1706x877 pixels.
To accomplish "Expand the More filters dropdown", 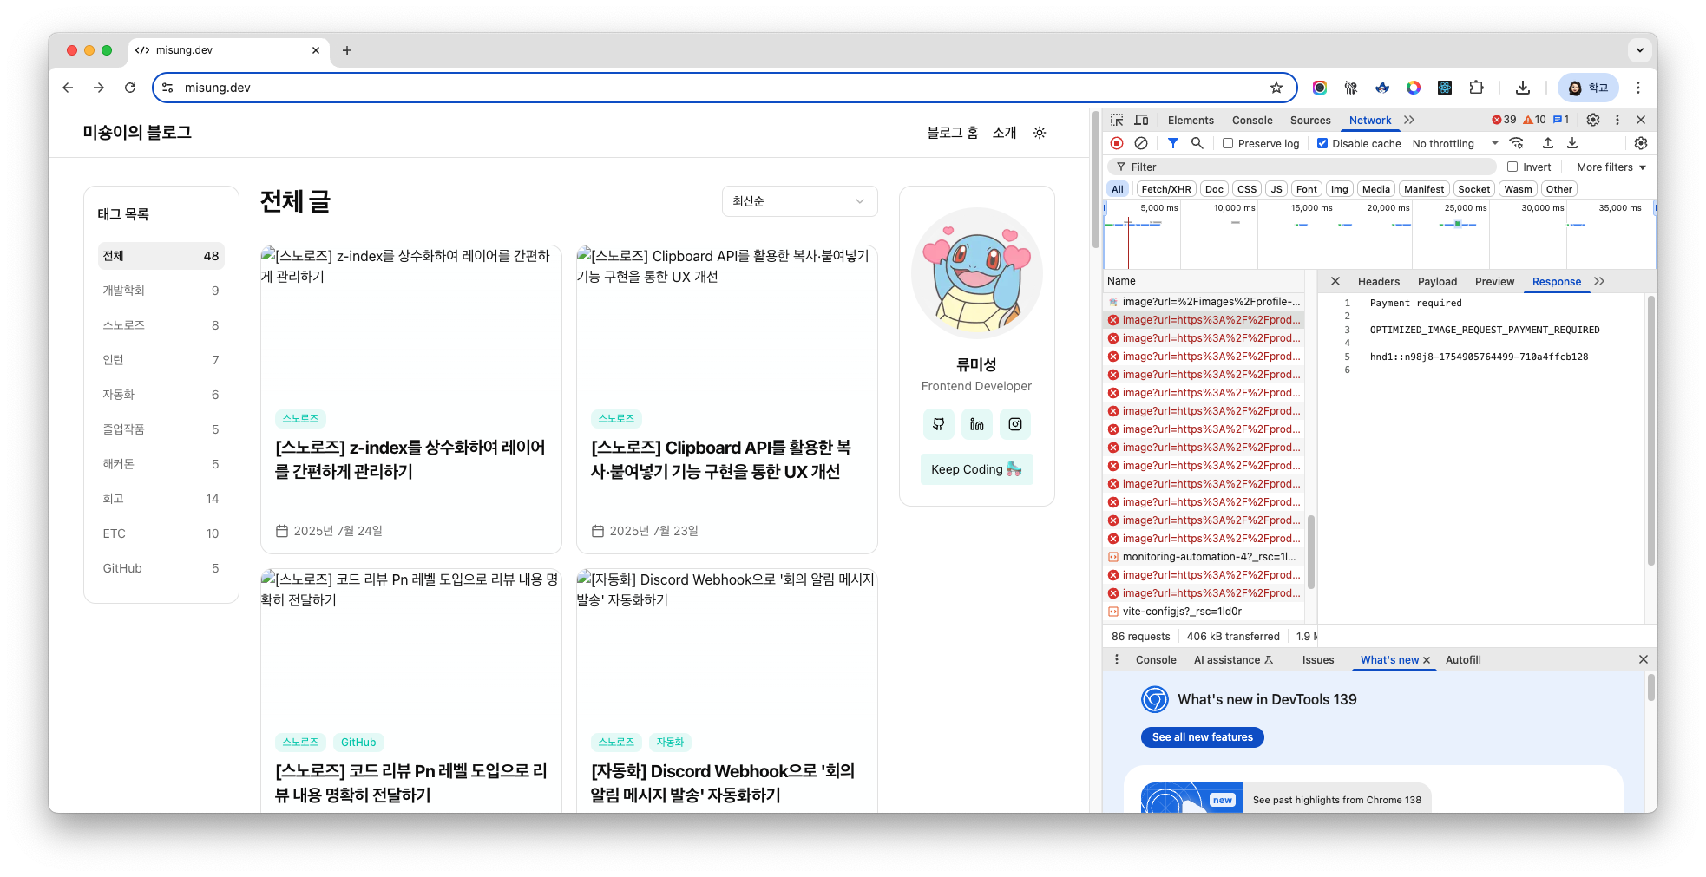I will pyautogui.click(x=1611, y=167).
